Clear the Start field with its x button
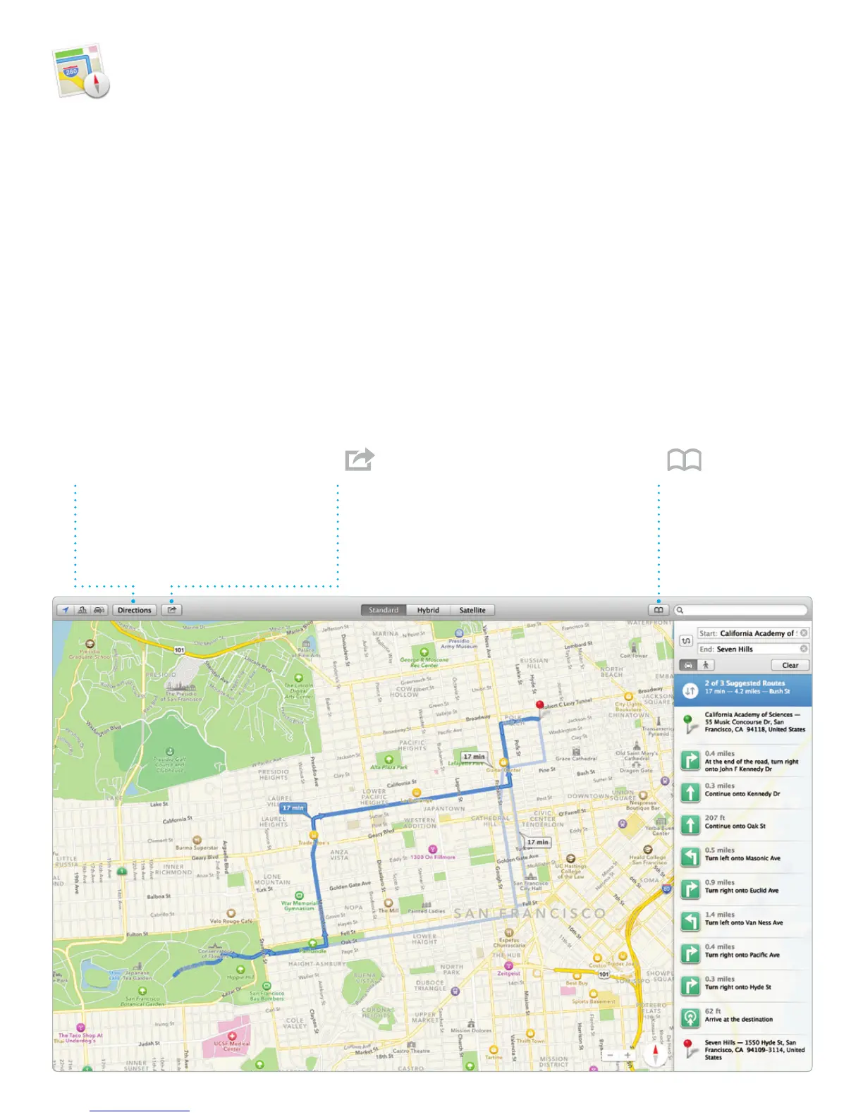The height and width of the screenshot is (1117, 863). [x=804, y=633]
